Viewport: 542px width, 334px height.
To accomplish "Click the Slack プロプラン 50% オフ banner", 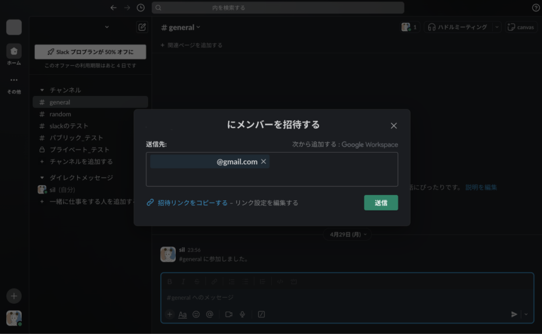I will (90, 52).
